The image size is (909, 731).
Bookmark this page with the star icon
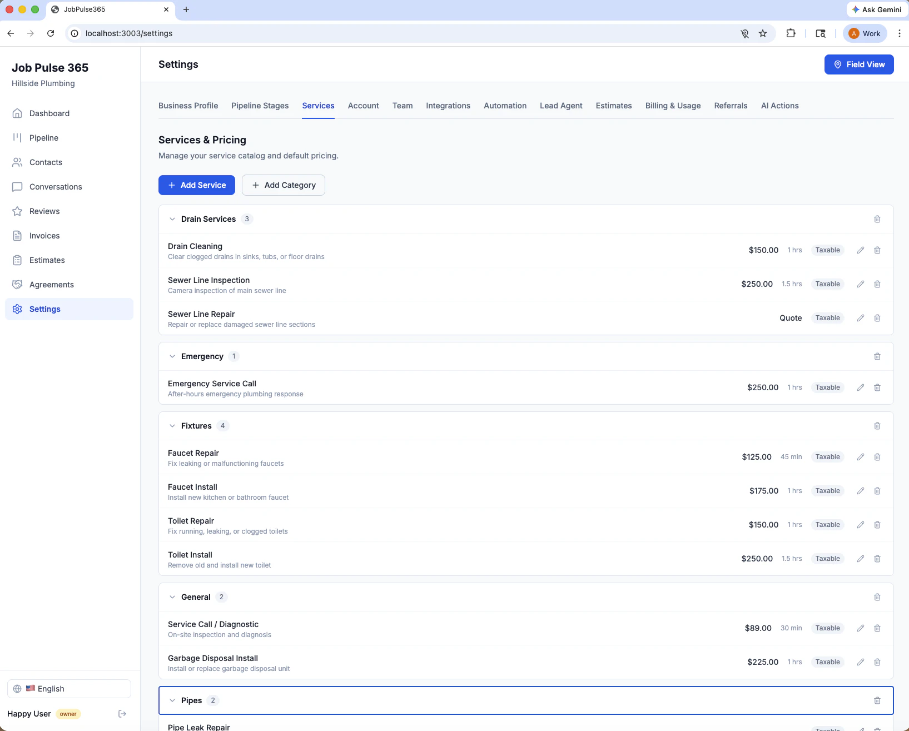763,33
